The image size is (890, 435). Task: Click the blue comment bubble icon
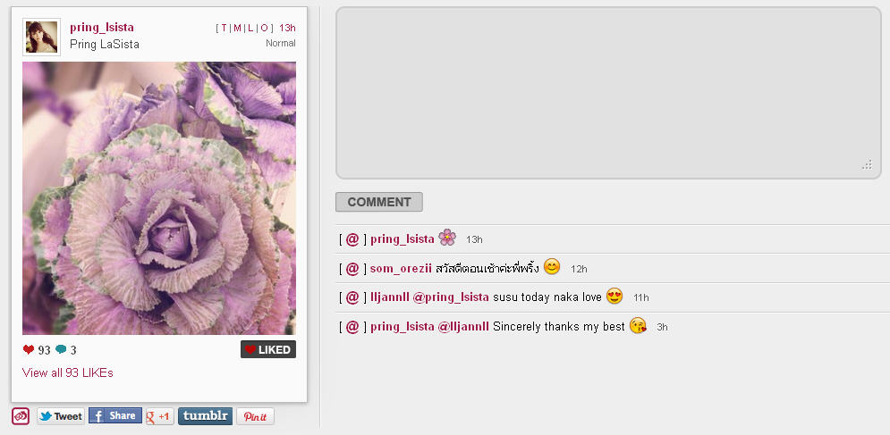[61, 349]
